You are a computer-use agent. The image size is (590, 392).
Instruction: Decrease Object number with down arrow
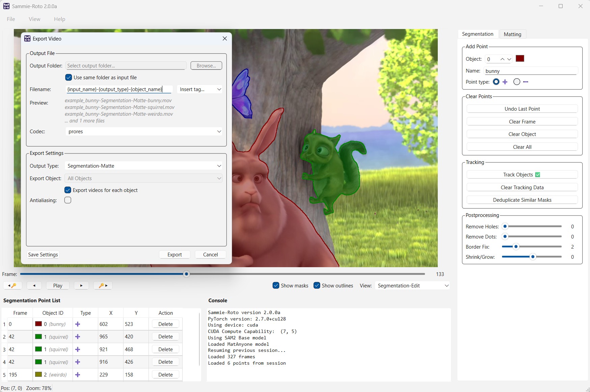click(509, 59)
